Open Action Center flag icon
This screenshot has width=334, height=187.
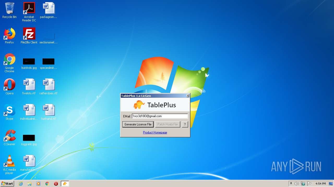click(x=309, y=184)
